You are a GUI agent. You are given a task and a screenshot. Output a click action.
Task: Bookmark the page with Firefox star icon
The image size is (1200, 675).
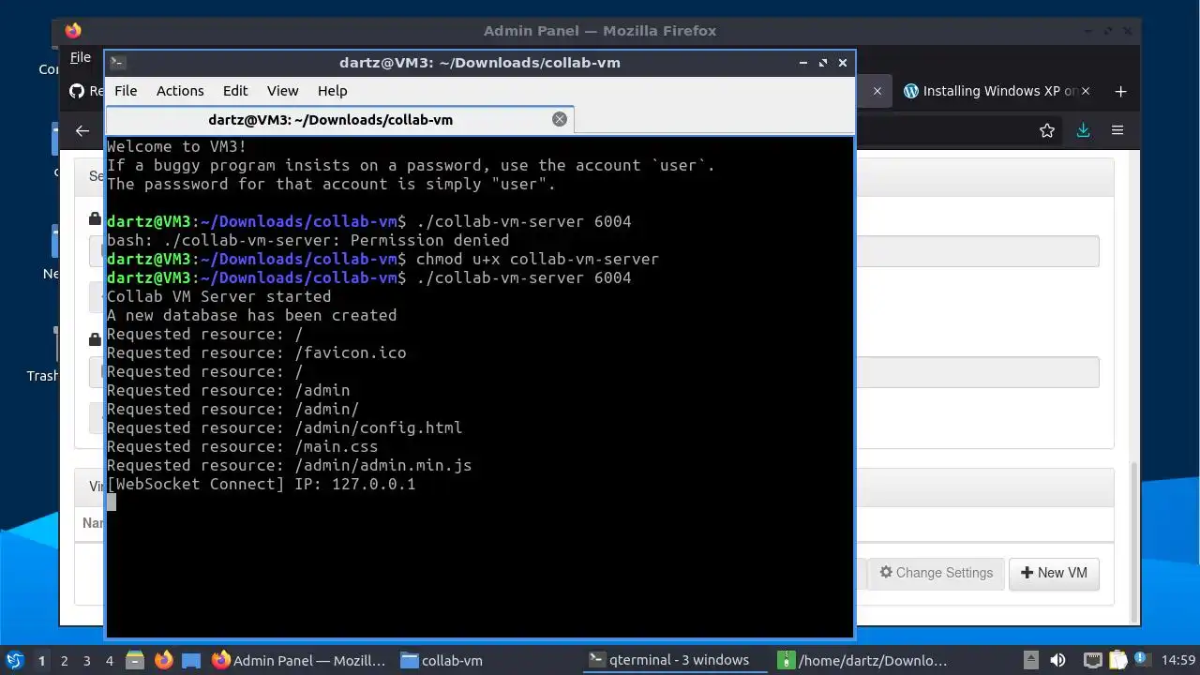tap(1047, 131)
